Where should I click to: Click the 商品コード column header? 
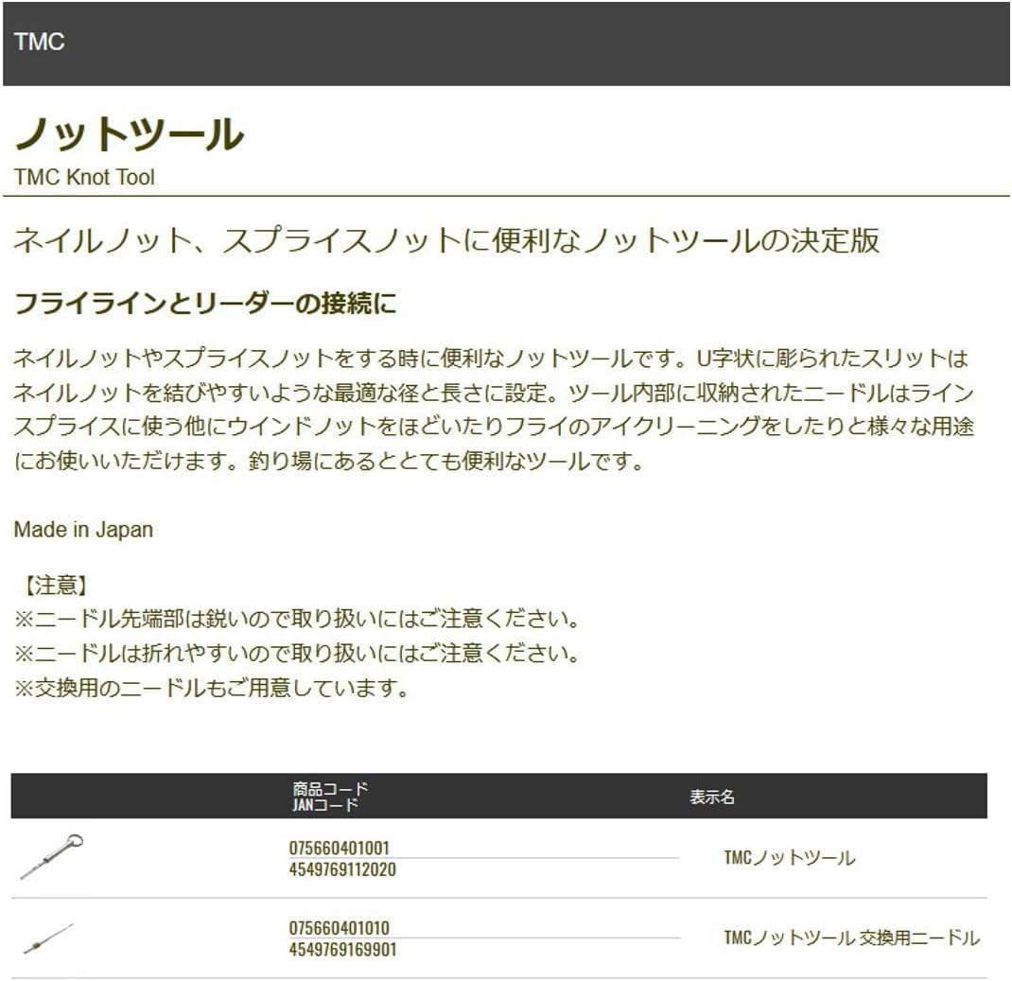tap(330, 789)
